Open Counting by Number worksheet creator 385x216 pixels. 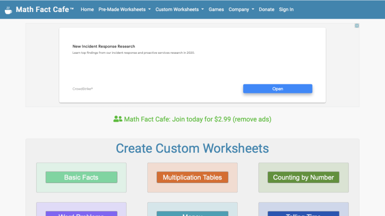click(303, 177)
